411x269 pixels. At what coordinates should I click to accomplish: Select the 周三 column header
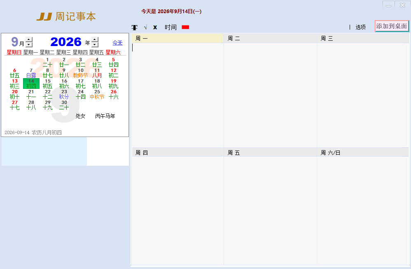[363, 39]
